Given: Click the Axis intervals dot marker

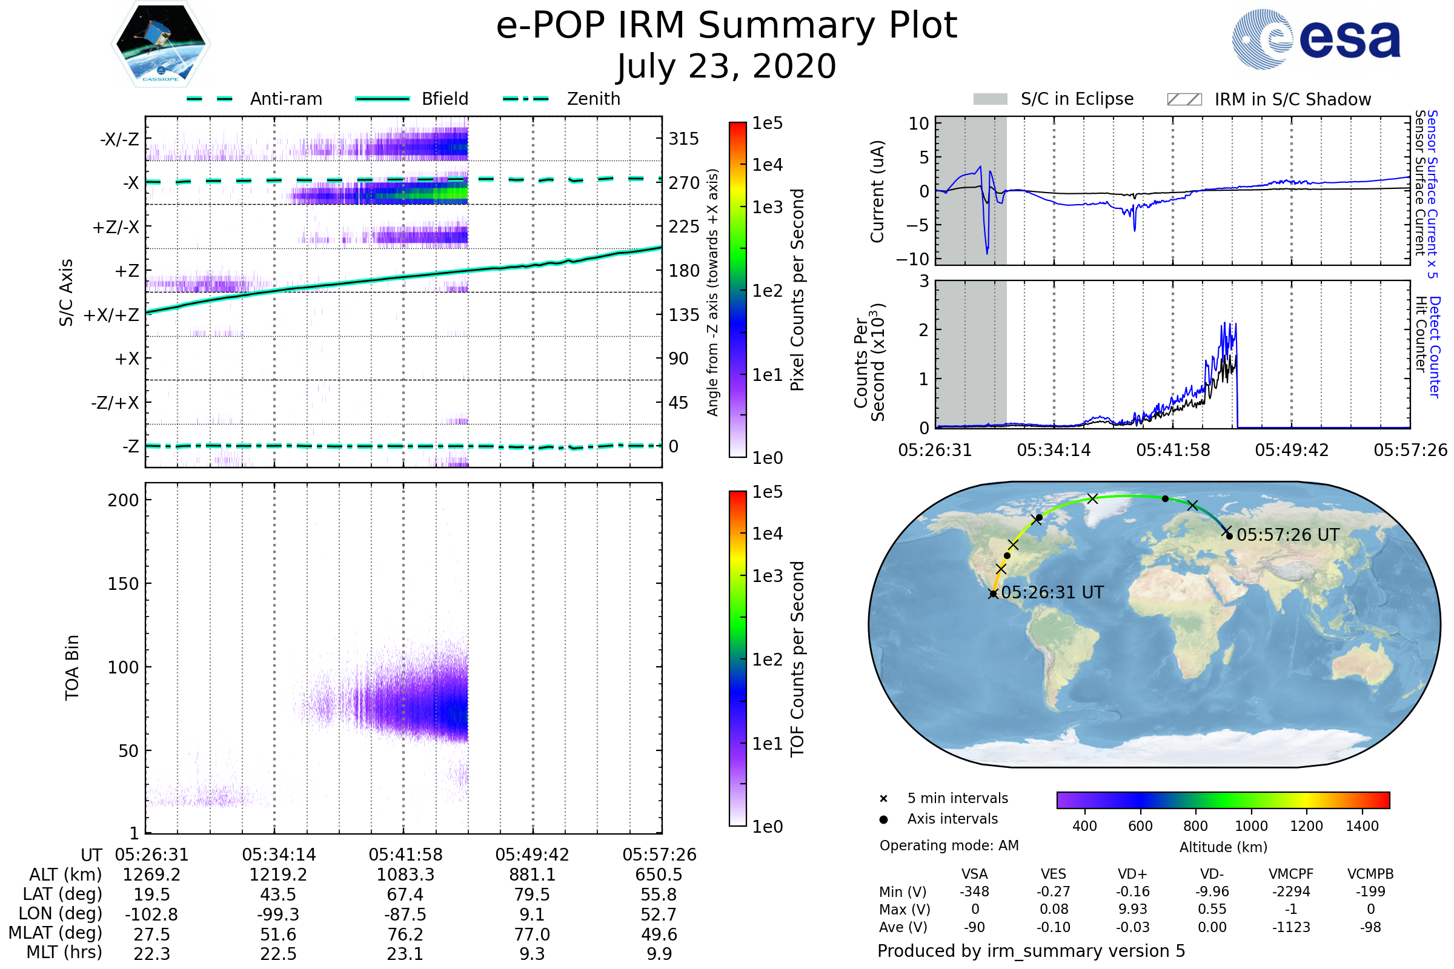Looking at the screenshot, I should tap(883, 819).
